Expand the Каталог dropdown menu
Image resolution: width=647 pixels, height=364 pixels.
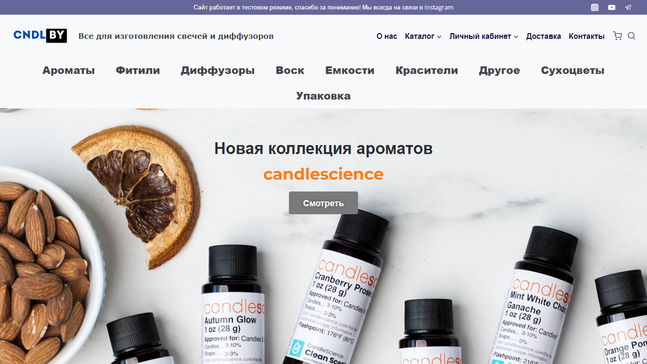(x=423, y=36)
